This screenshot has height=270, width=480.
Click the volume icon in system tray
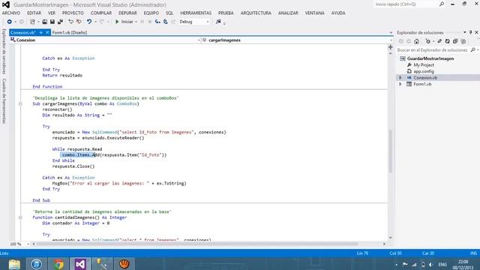(x=430, y=265)
